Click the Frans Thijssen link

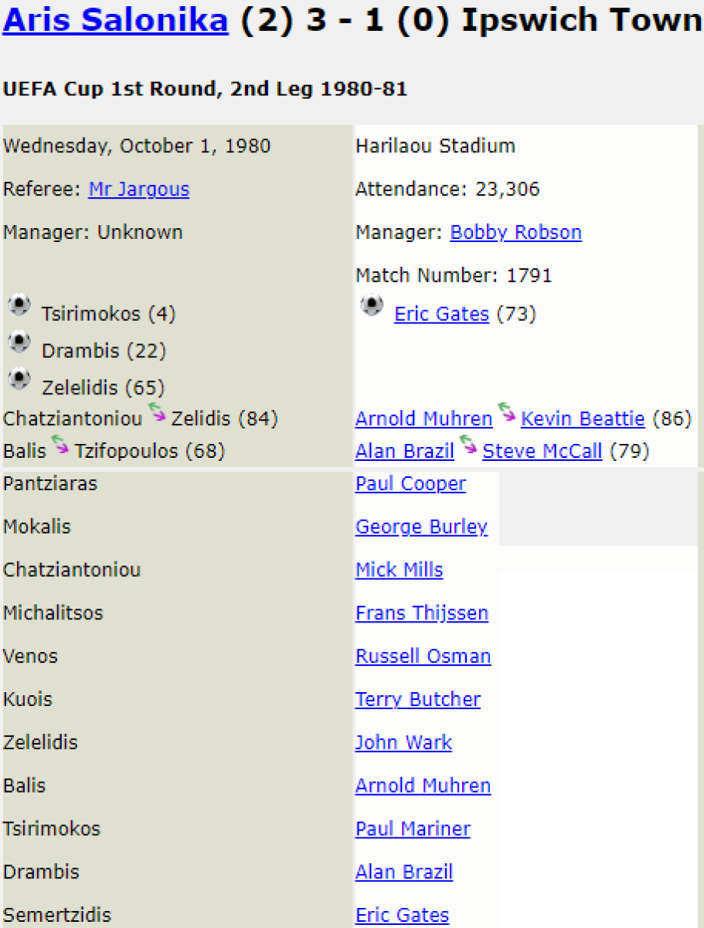[422, 613]
